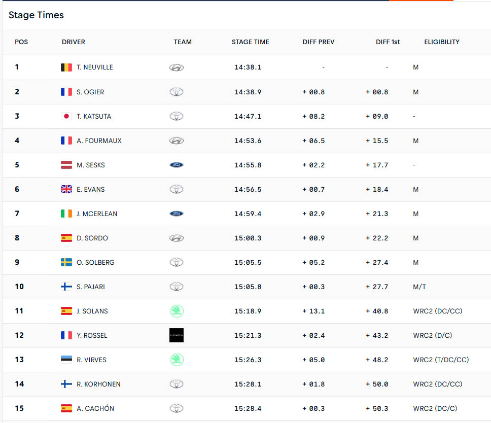Click the UK flag next to E. Evans
This screenshot has width=491, height=423.
pos(66,189)
